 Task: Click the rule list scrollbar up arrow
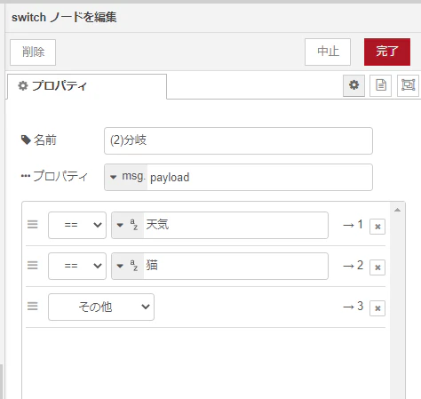(x=398, y=210)
